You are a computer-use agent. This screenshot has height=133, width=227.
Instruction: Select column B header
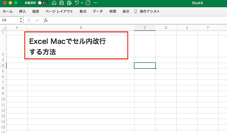coord(81,28)
